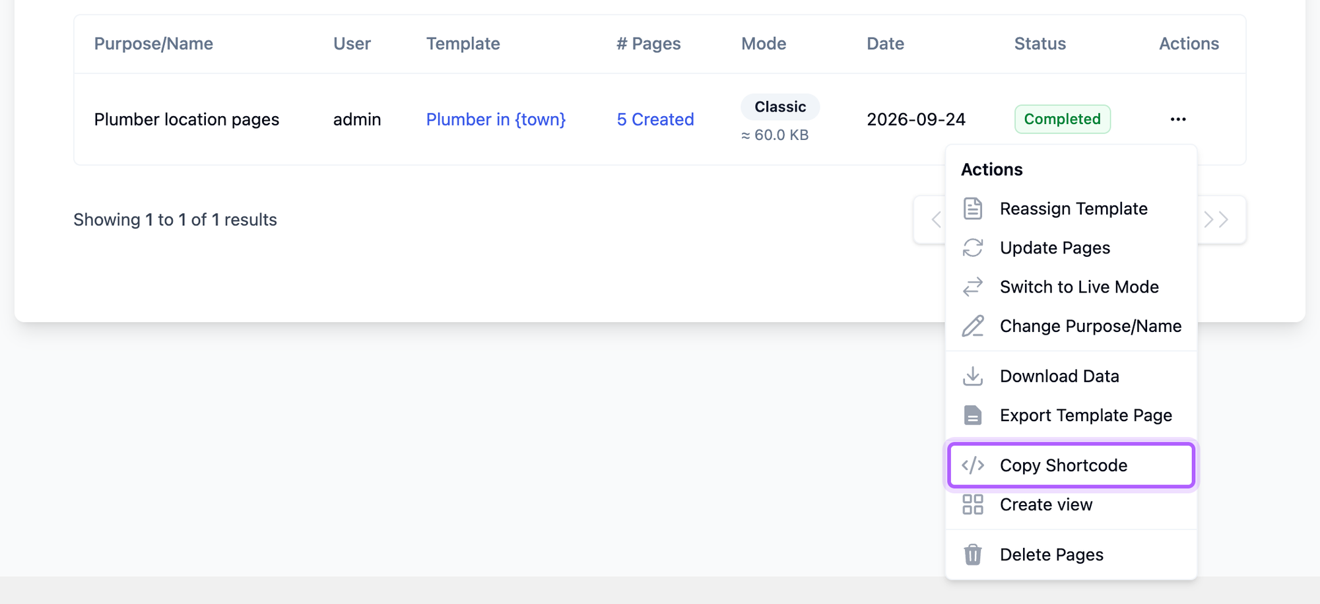The width and height of the screenshot is (1320, 604).
Task: Click the Showing 1 to 1 of 1 results text
Action: tap(175, 220)
